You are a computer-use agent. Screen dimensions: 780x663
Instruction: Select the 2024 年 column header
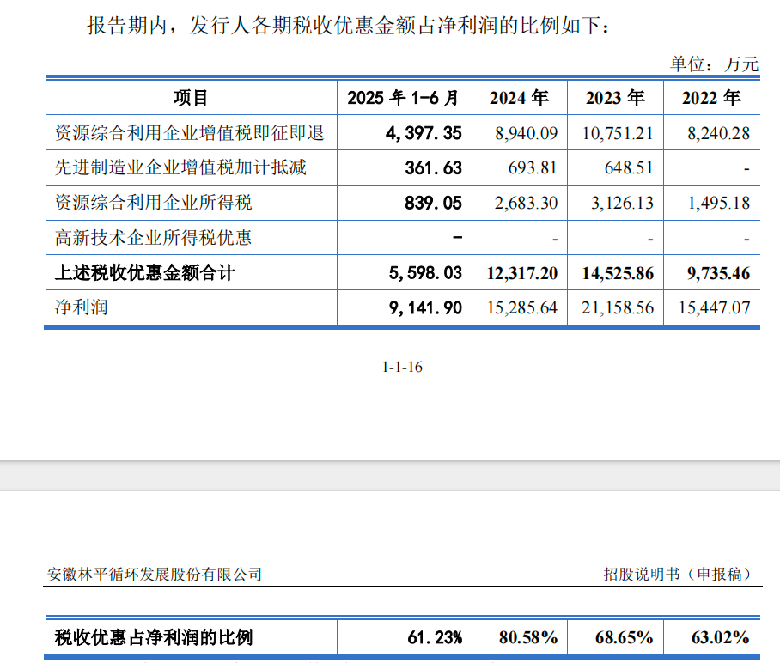point(519,98)
